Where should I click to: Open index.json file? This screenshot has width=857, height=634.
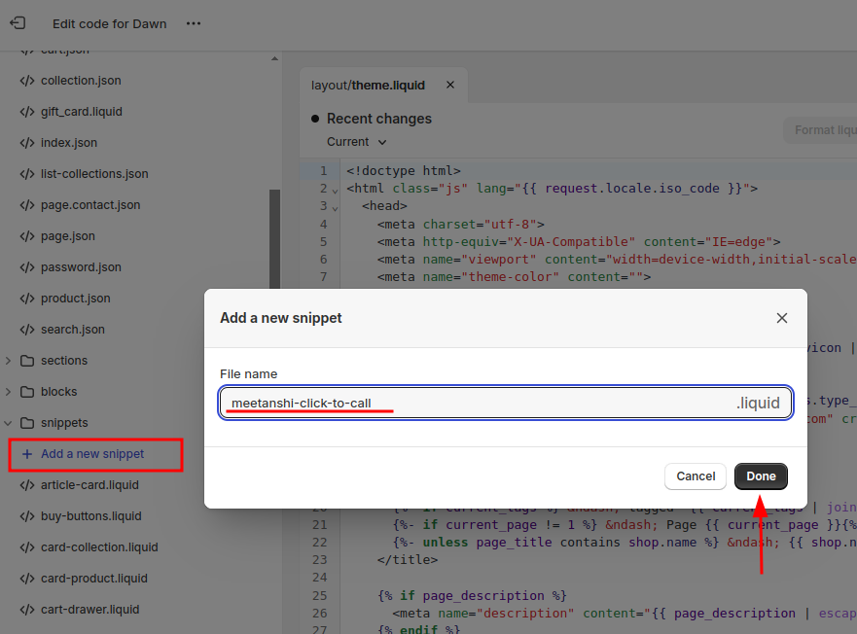69,143
